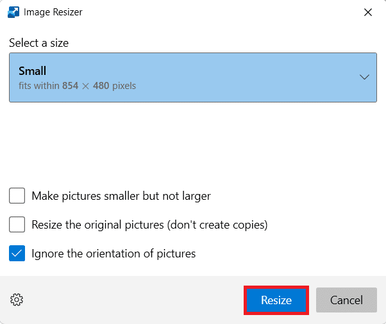Click the 'Resize the original pictures' label text
Viewport: 386px width, 324px height.
(x=149, y=225)
